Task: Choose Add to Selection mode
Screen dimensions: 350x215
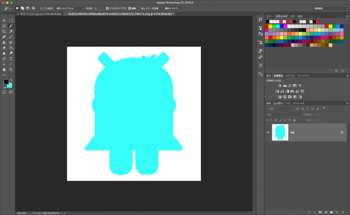Action: click(x=22, y=8)
